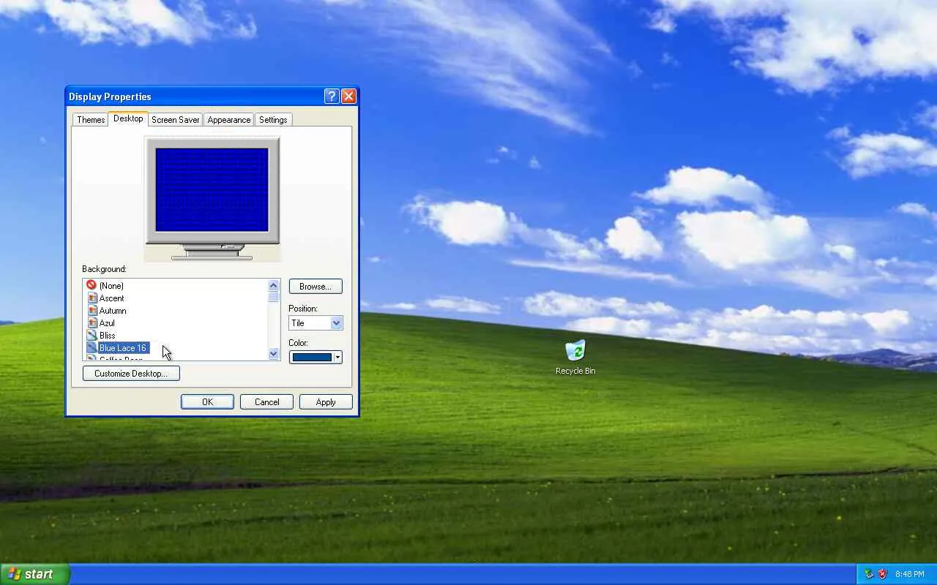Open the Screen Saver tab
Image resolution: width=937 pixels, height=585 pixels.
pyautogui.click(x=176, y=120)
